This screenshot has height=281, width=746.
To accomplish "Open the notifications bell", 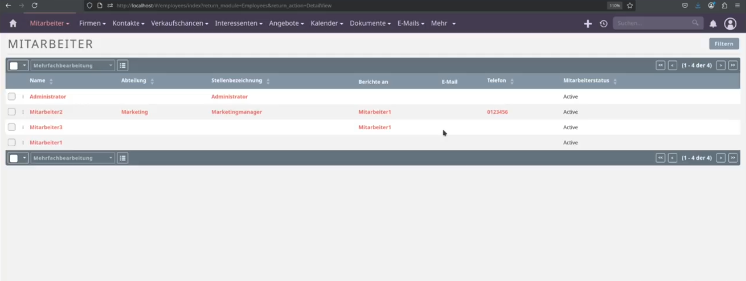I will click(x=713, y=24).
